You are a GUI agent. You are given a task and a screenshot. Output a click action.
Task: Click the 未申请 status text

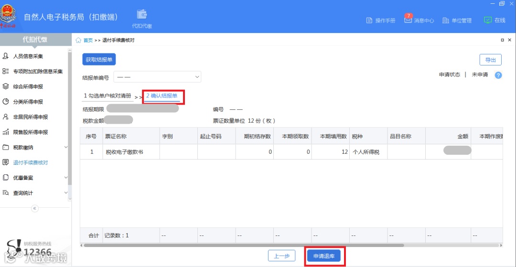click(x=480, y=75)
